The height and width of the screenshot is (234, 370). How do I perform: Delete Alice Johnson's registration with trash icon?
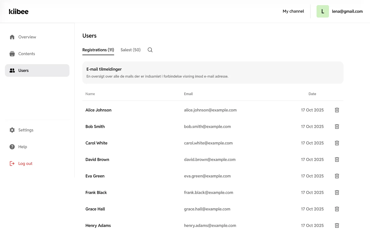(337, 110)
